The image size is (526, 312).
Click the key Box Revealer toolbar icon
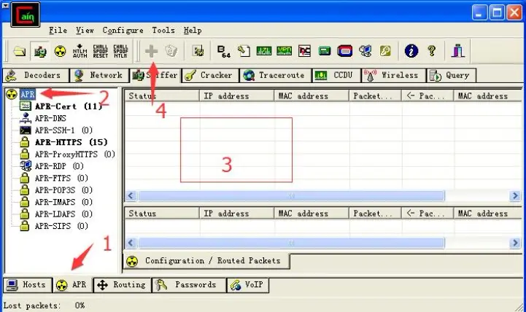(385, 51)
